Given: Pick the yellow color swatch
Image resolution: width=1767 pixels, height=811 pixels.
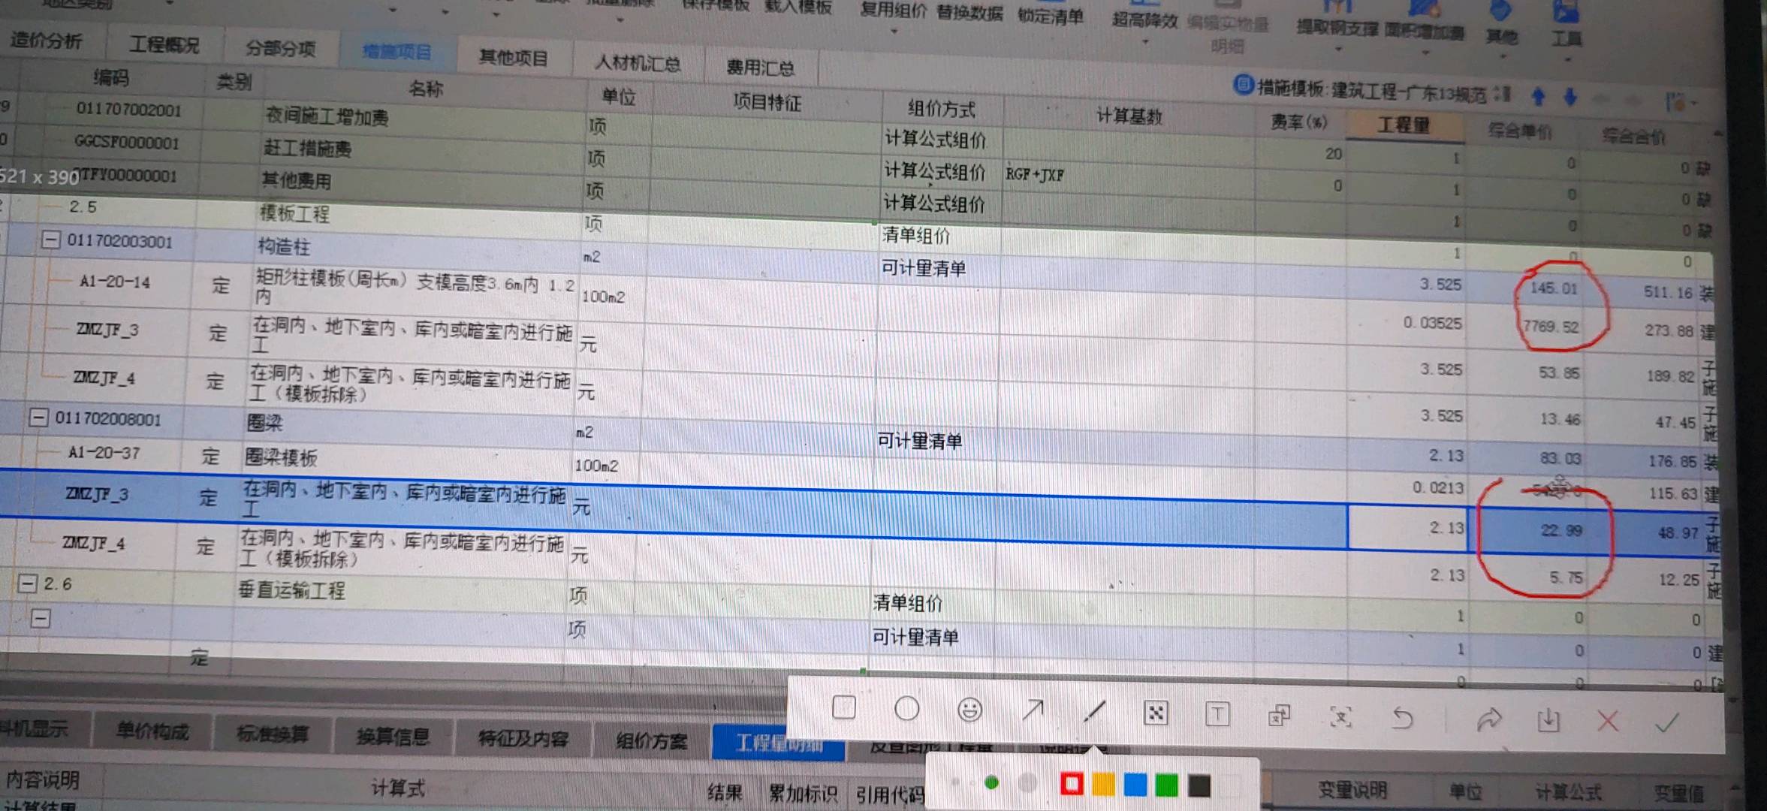Looking at the screenshot, I should pyautogui.click(x=1103, y=785).
